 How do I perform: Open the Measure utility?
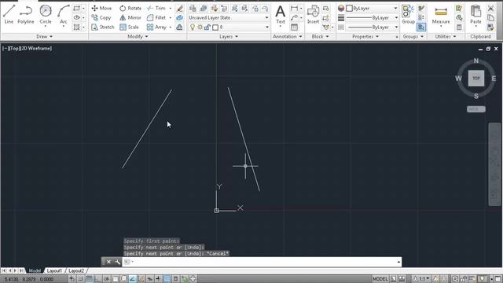(441, 15)
